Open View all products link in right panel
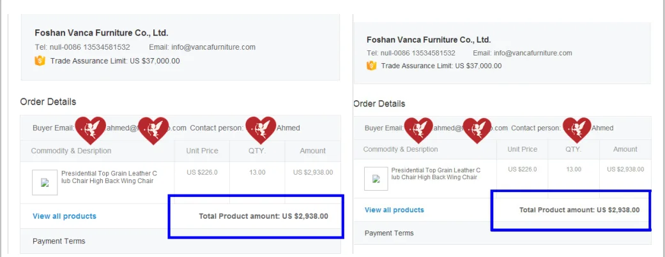This screenshot has height=257, width=665. pos(394,210)
